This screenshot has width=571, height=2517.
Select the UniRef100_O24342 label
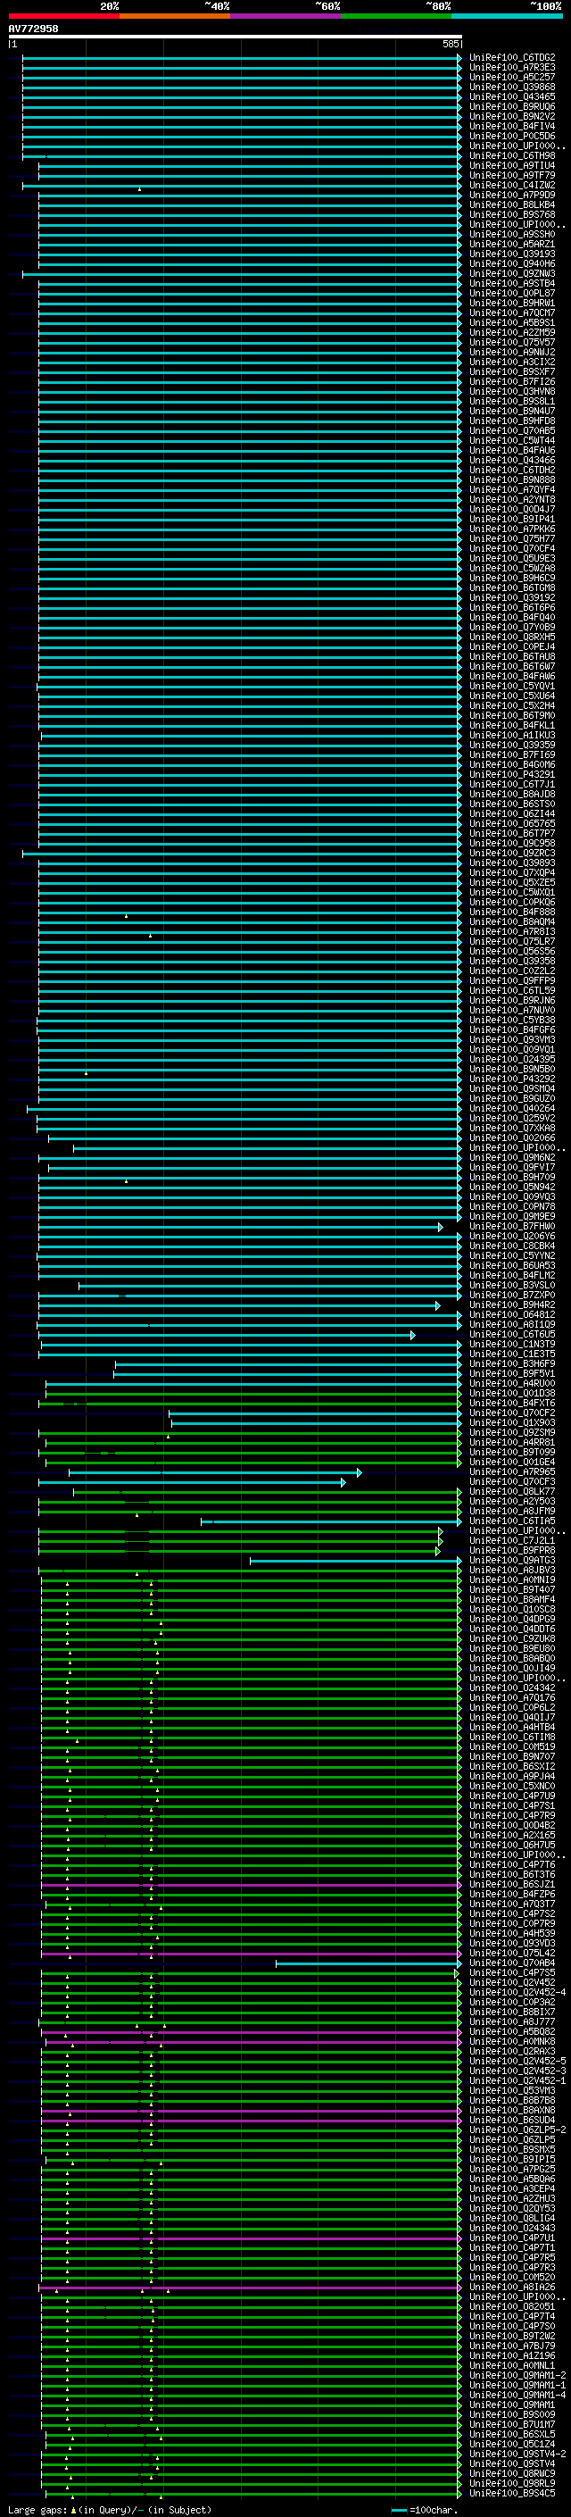(x=511, y=1688)
